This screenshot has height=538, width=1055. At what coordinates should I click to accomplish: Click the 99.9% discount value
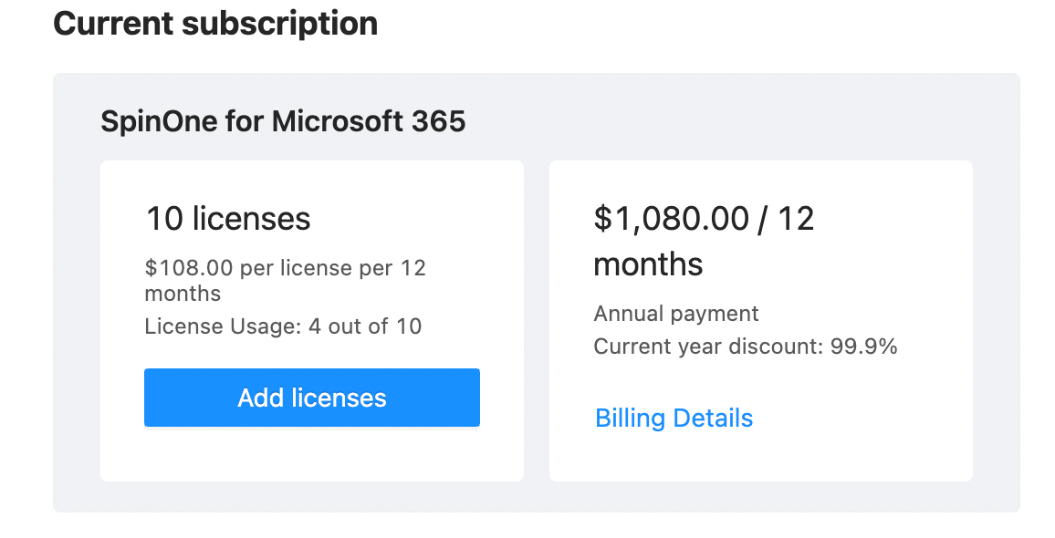click(863, 347)
